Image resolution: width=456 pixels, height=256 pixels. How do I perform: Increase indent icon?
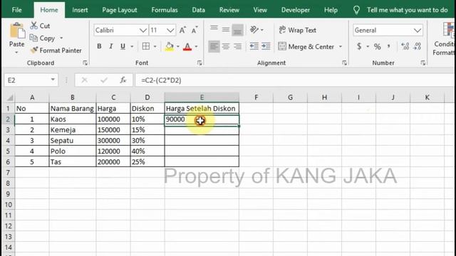pyautogui.click(x=266, y=46)
